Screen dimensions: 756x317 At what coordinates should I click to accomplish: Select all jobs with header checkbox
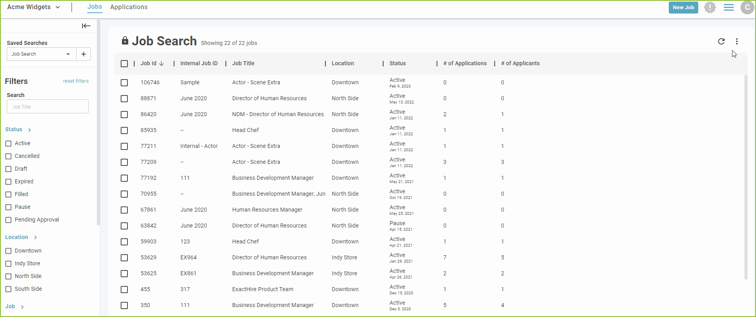pos(124,64)
